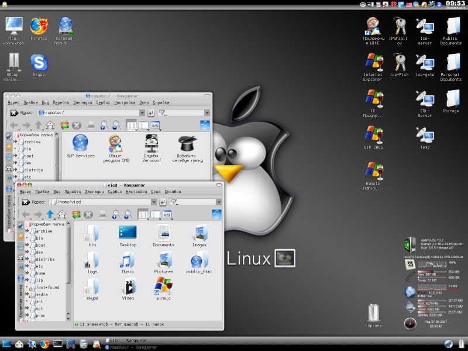Open filter dropdown arrow in vicd window

(219, 202)
